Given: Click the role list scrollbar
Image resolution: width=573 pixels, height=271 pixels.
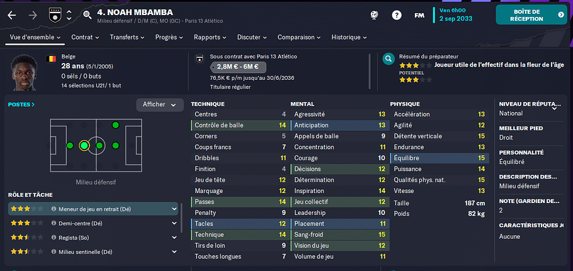Looking at the screenshot, I should tap(181, 218).
